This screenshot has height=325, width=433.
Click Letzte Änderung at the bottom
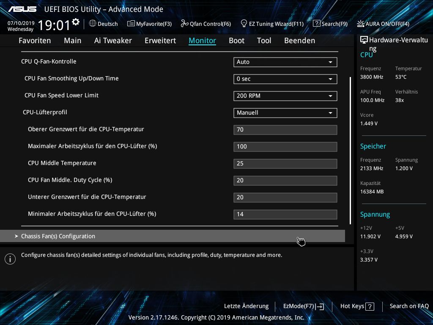point(247,306)
